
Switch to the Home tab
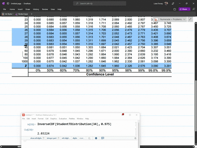pyautogui.click(x=12, y=9)
